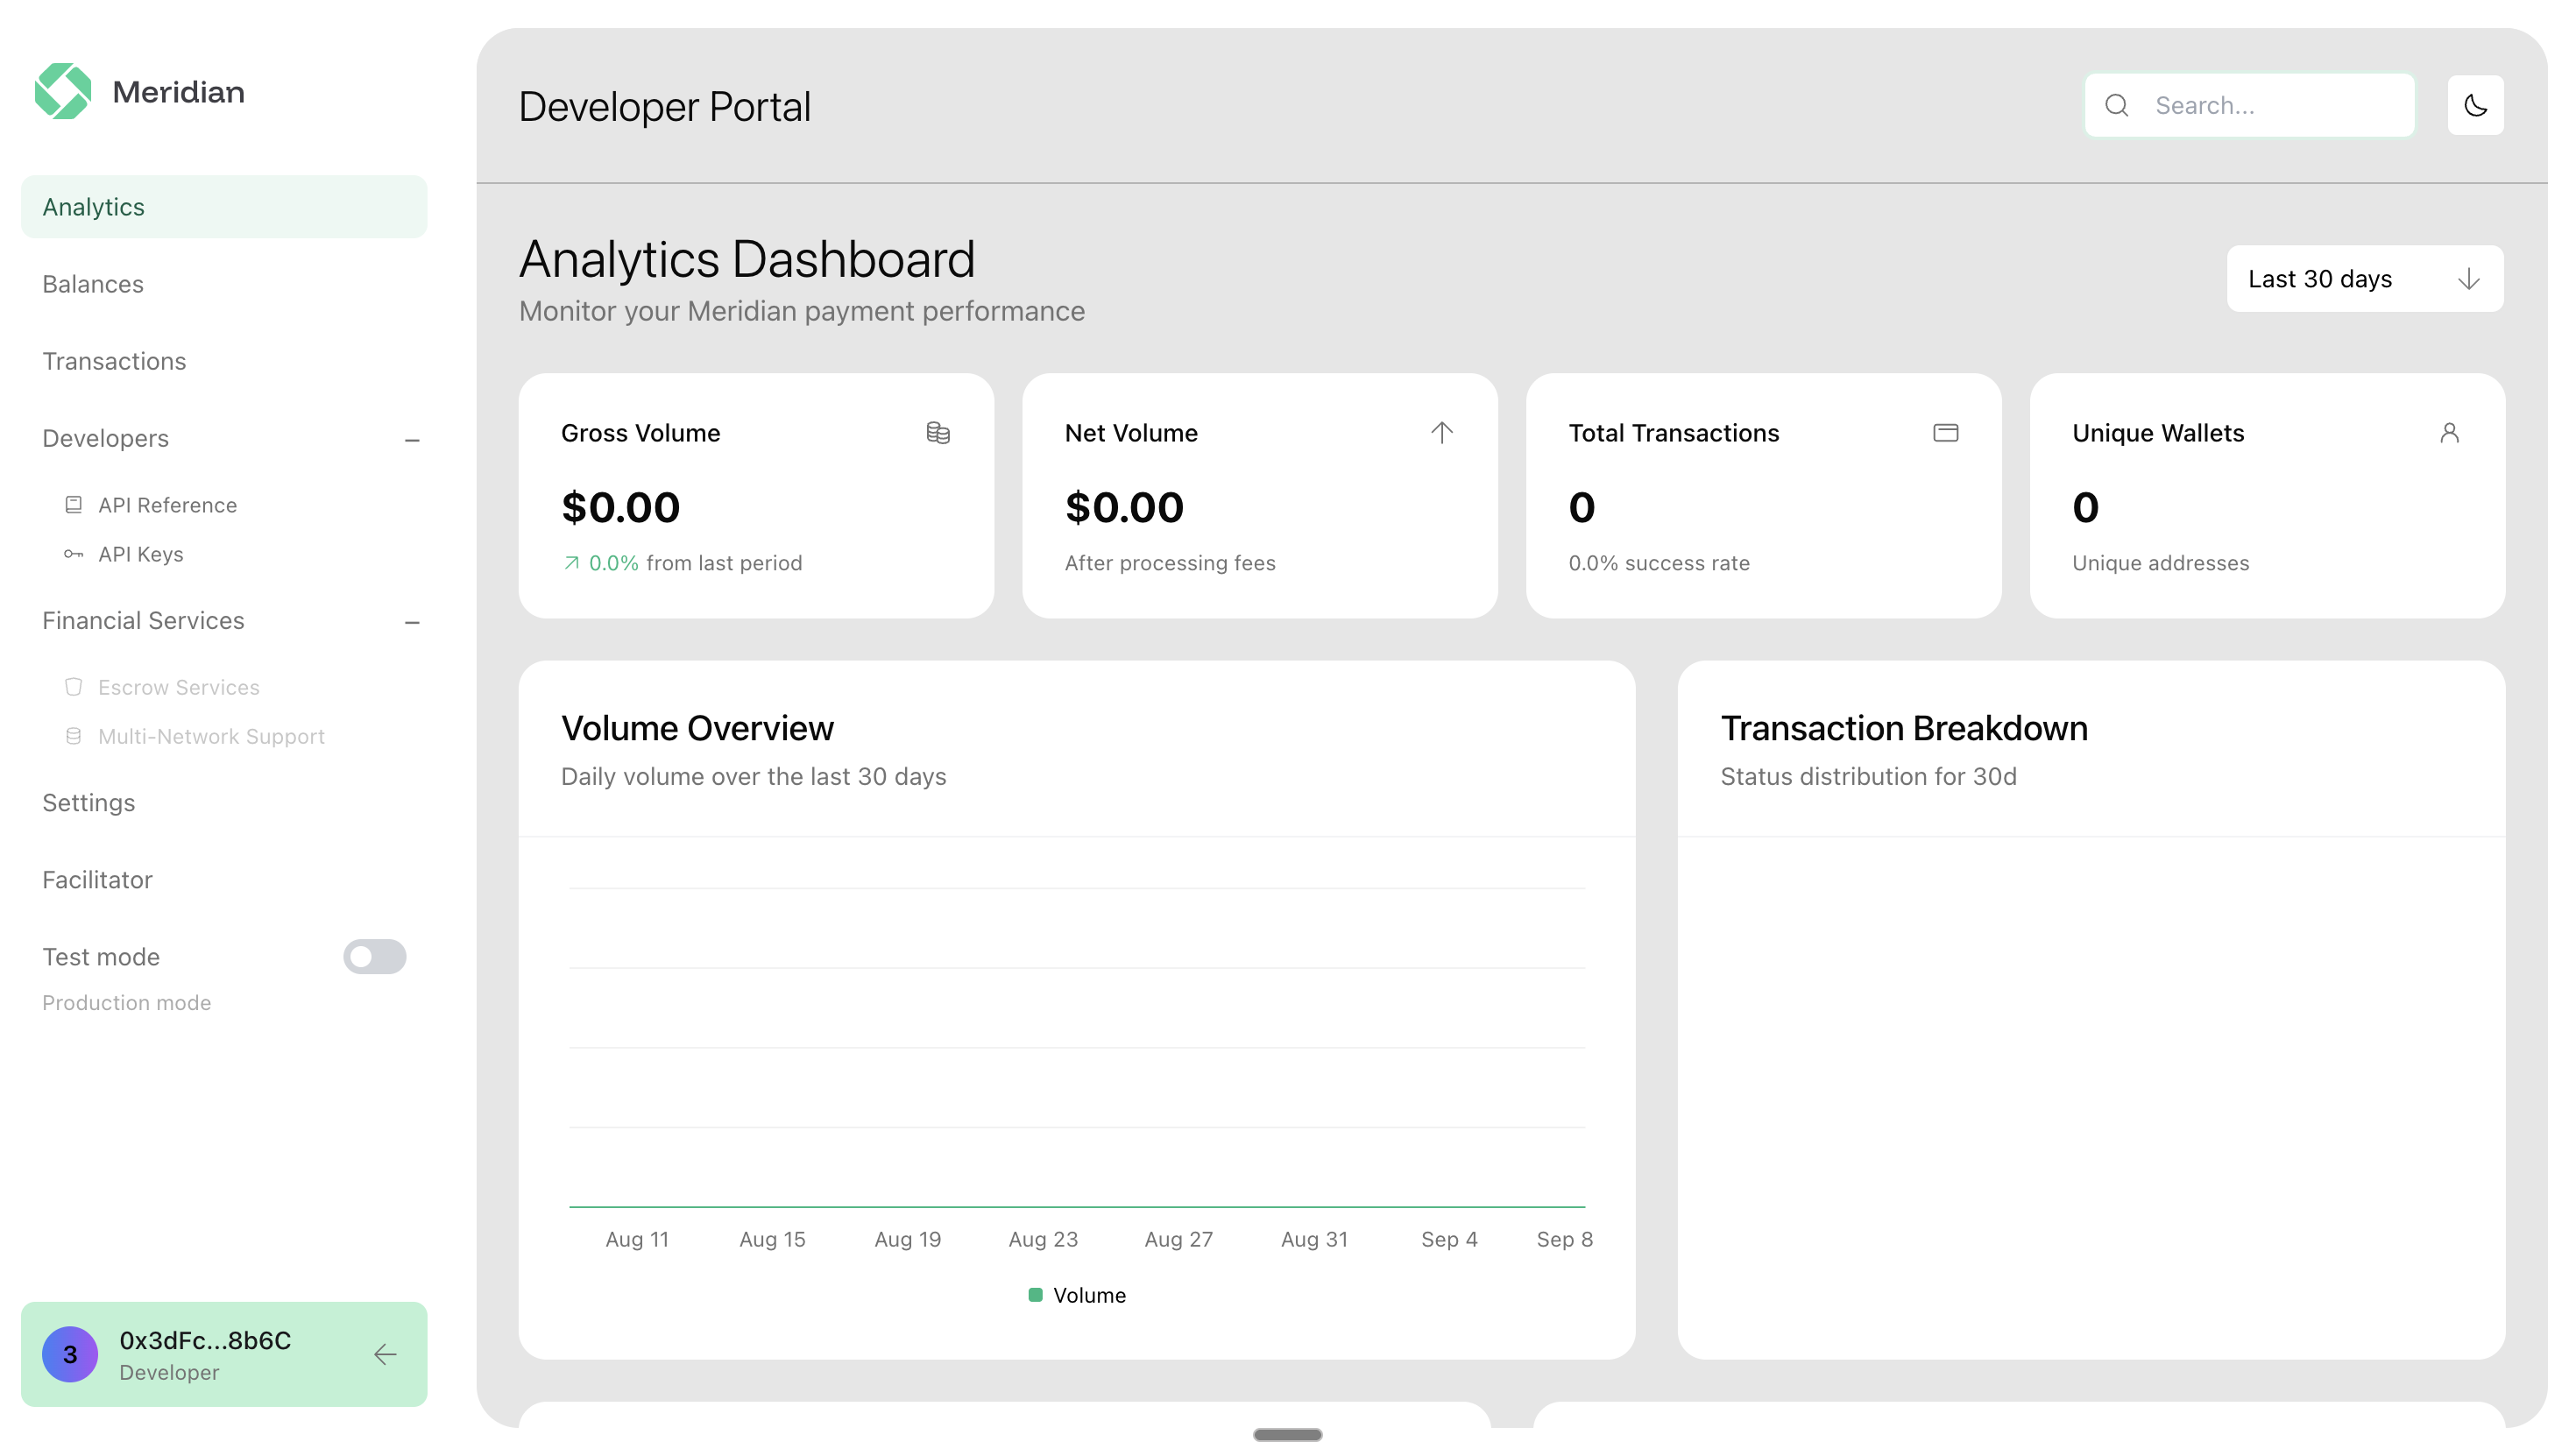Click the search magnifier icon
2576x1456 pixels.
pos(2116,105)
